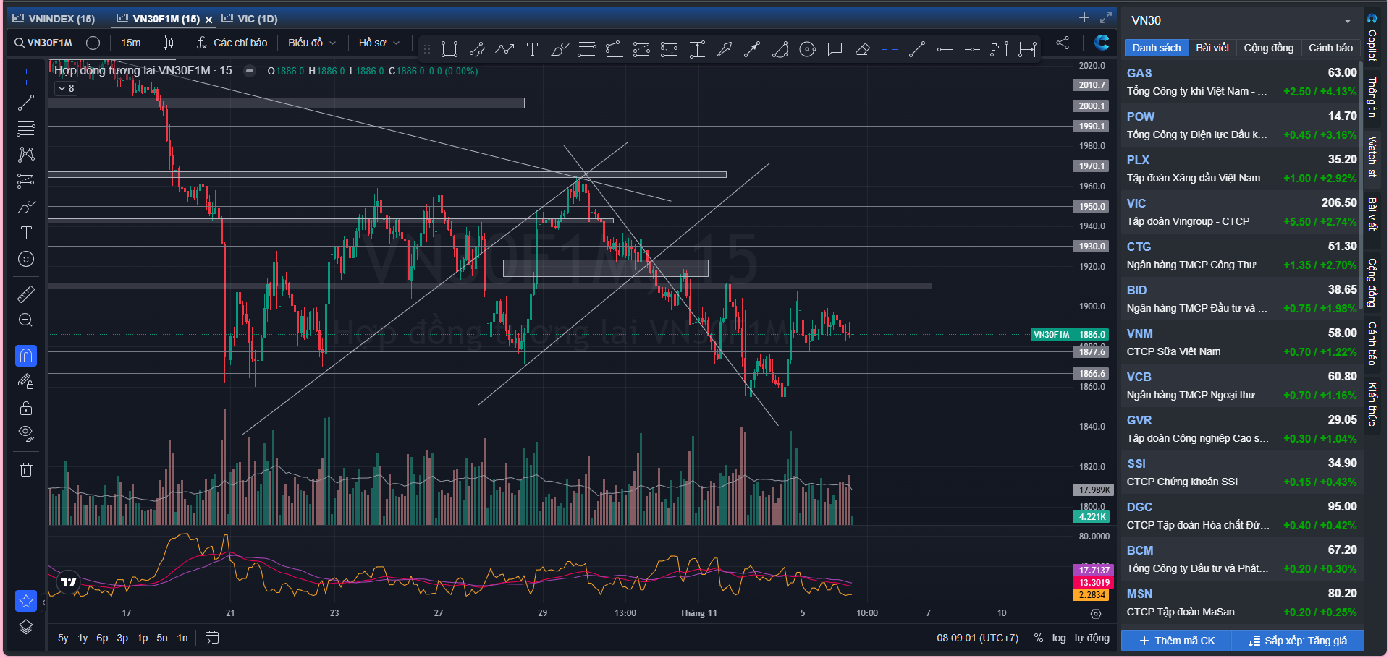Open the Copilot side panel
Viewport: 1389px width, 658px height.
click(1372, 36)
